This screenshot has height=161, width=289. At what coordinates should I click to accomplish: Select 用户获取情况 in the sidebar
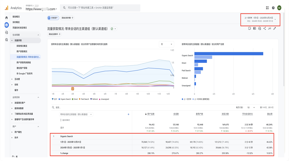click(22, 52)
